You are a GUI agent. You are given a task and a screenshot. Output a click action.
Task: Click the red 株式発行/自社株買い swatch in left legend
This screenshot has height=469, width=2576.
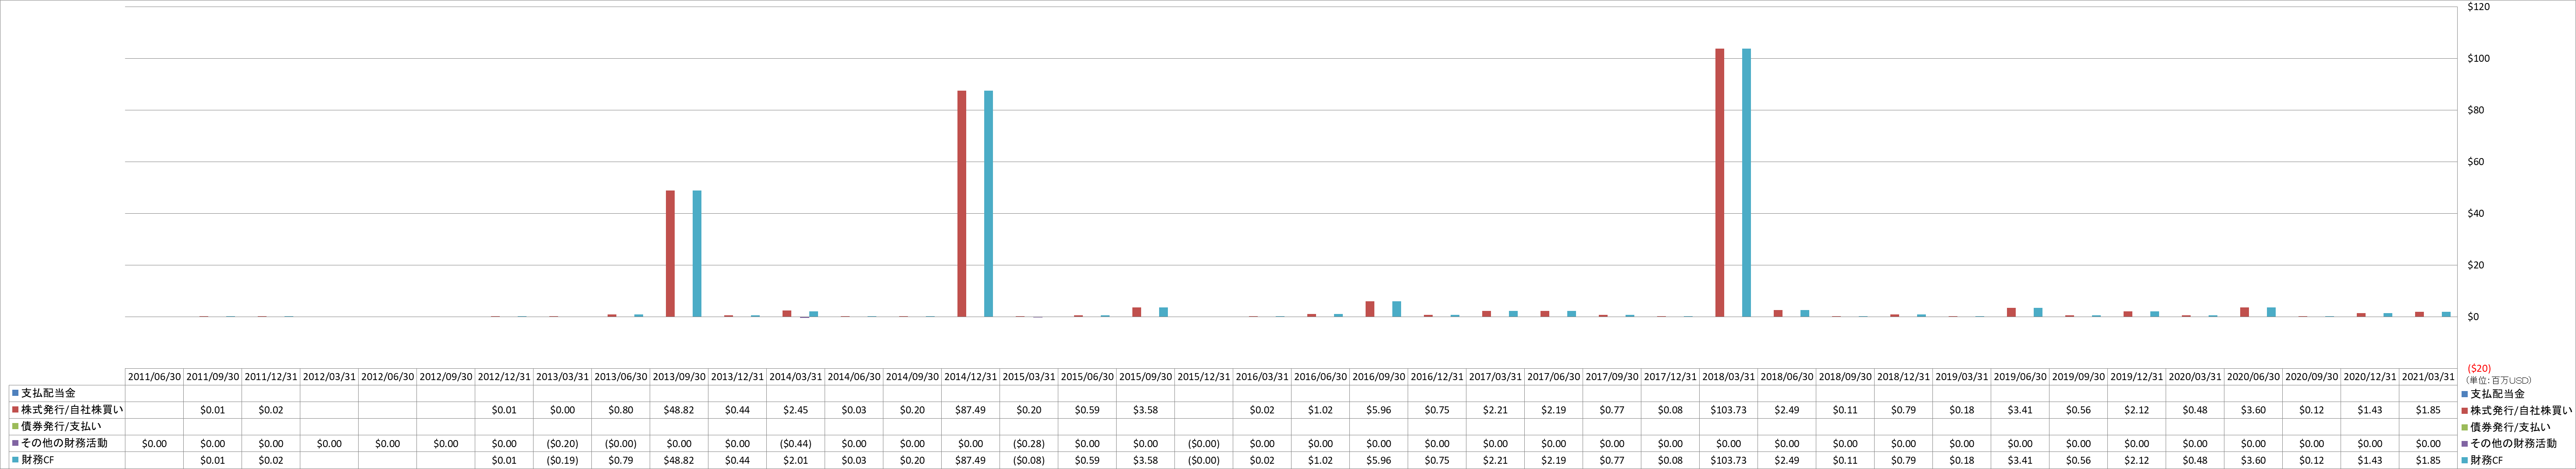point(15,410)
